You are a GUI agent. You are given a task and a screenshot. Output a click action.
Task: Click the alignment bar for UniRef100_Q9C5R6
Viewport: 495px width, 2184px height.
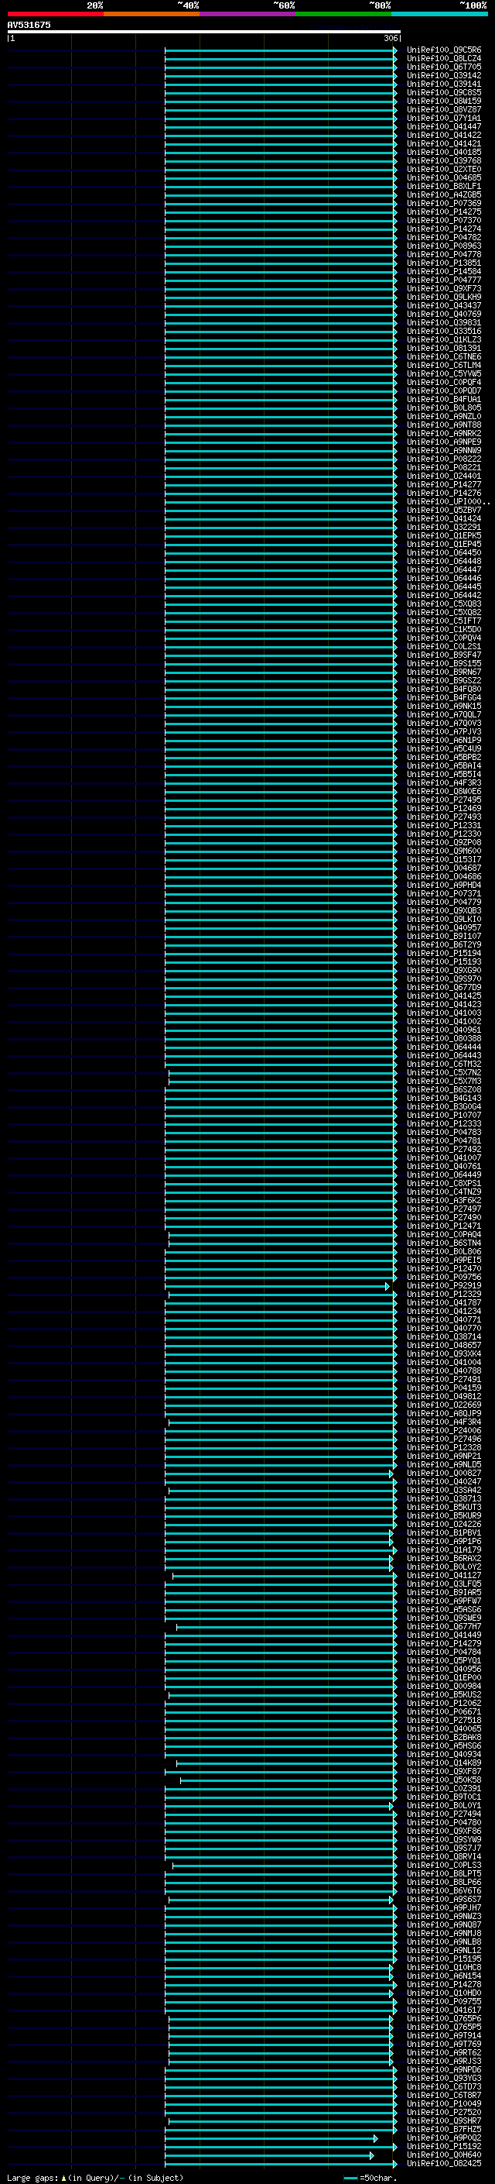pos(281,50)
